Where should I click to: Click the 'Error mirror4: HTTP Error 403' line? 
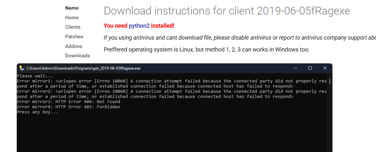click(x=68, y=107)
